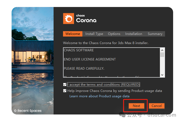Image resolution: width=182 pixels, height=122 pixels.
Task: Click the Next button
Action: (136, 106)
